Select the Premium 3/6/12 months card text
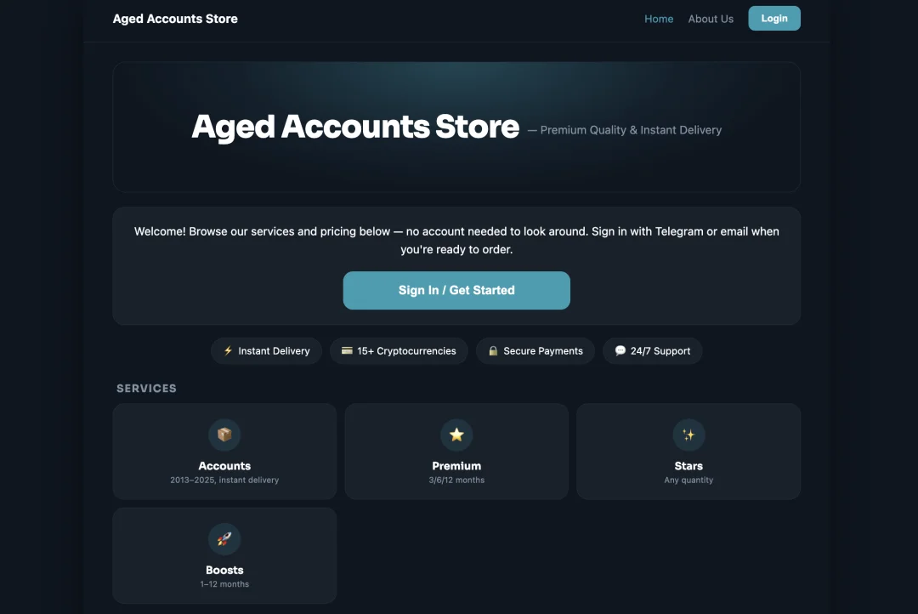This screenshot has width=918, height=614. [456, 480]
